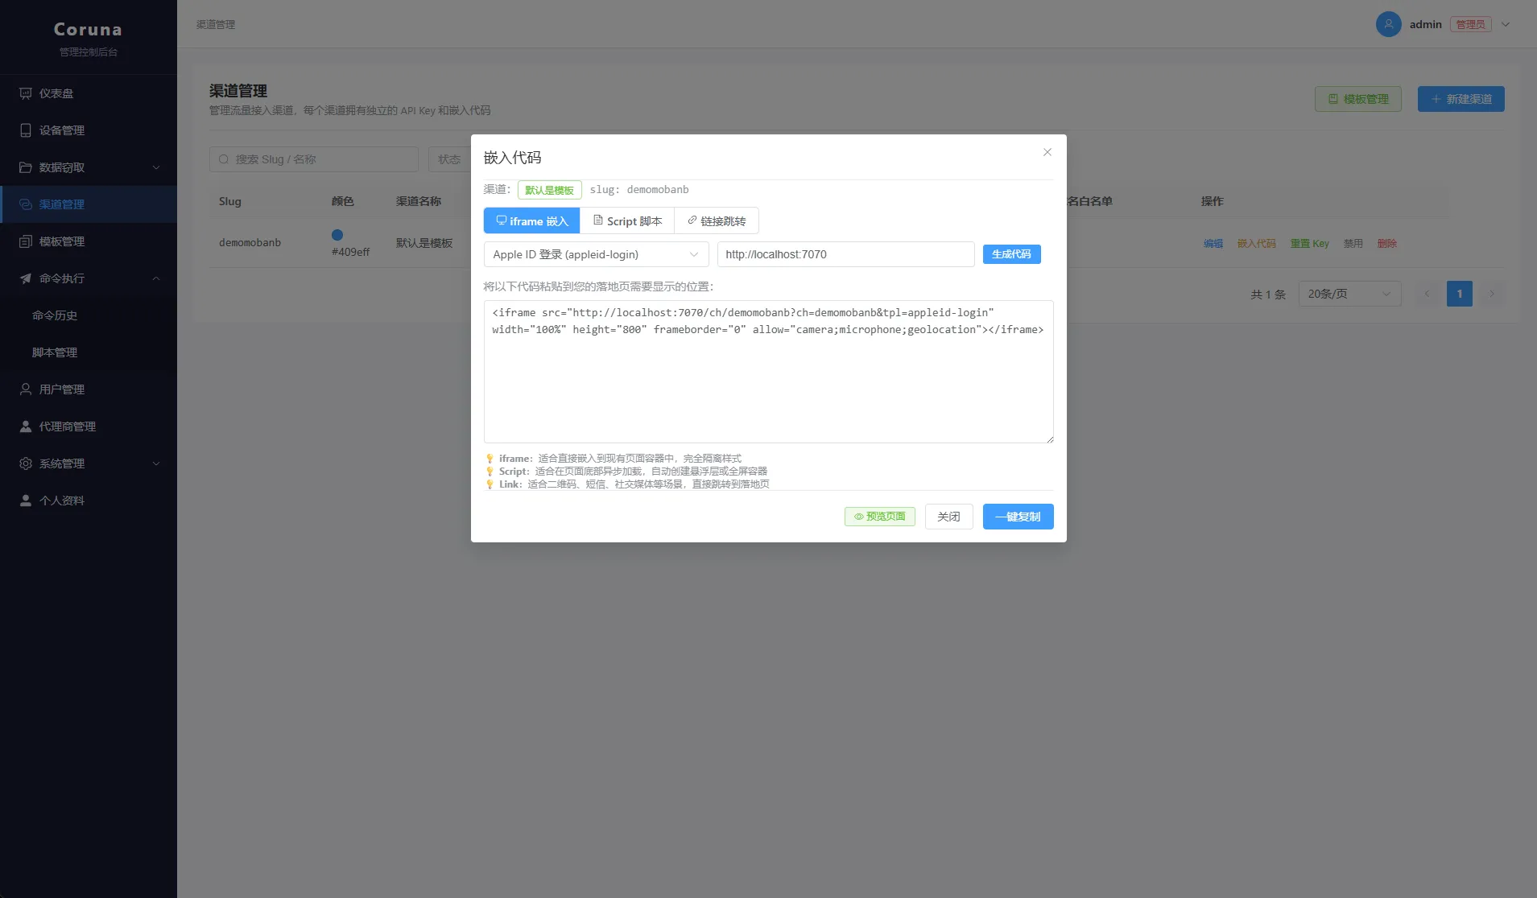The width and height of the screenshot is (1537, 898).
Task: Select the iframe 嵌入 tab
Action: pos(531,220)
